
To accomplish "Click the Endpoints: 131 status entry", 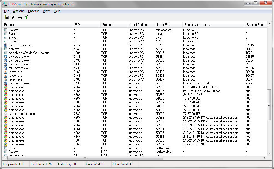I will (x=13, y=164).
